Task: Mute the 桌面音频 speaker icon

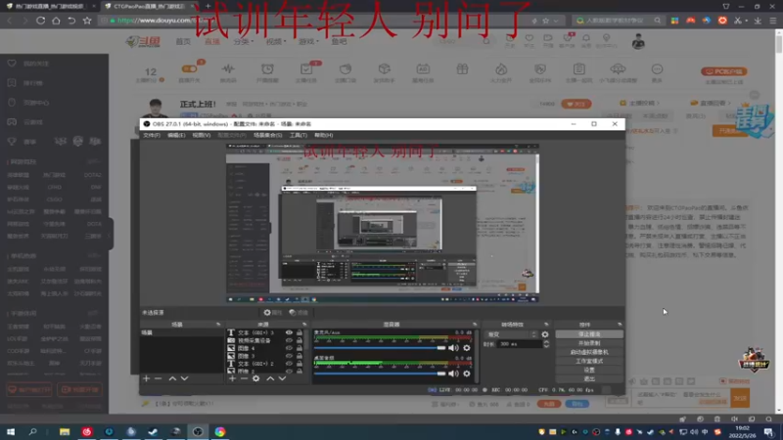Action: pyautogui.click(x=453, y=374)
